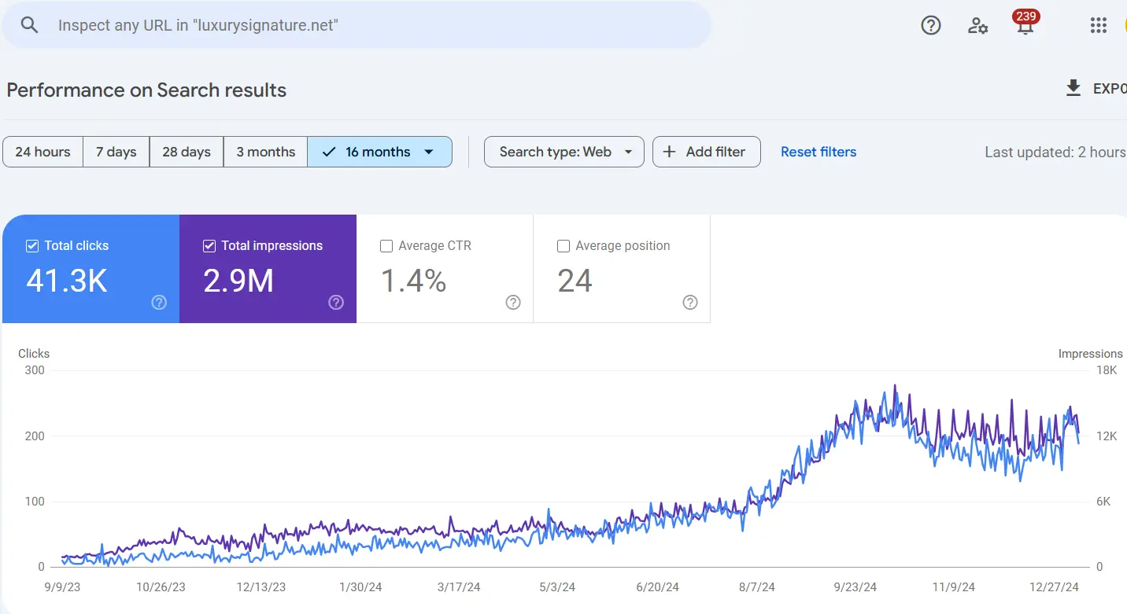Image resolution: width=1127 pixels, height=614 pixels.
Task: Open help tooltip on Average position card
Action: (689, 302)
